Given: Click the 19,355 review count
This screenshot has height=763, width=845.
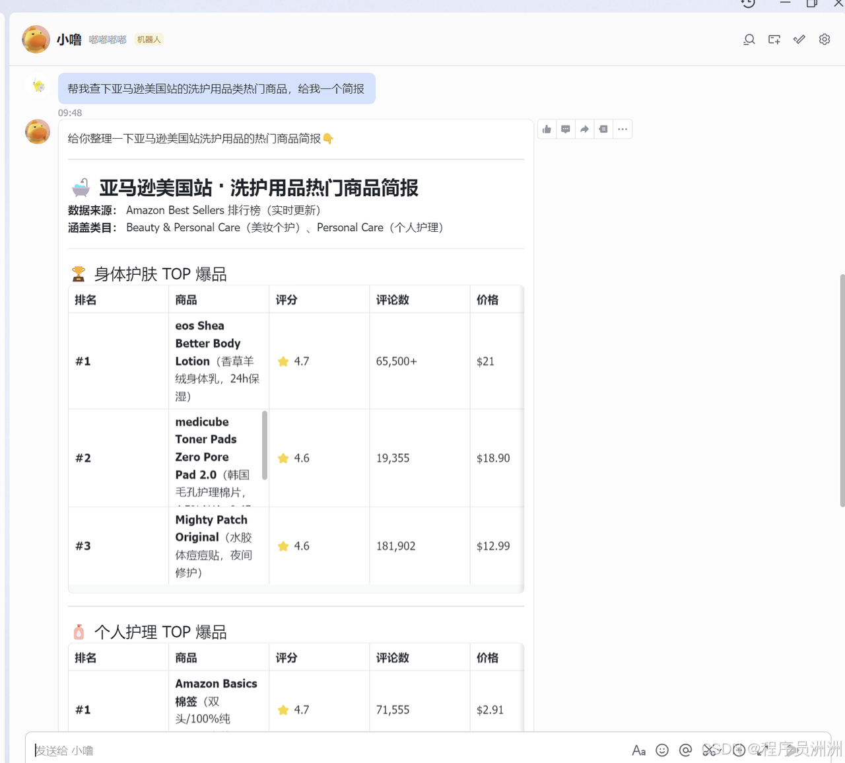Looking at the screenshot, I should click(x=393, y=458).
